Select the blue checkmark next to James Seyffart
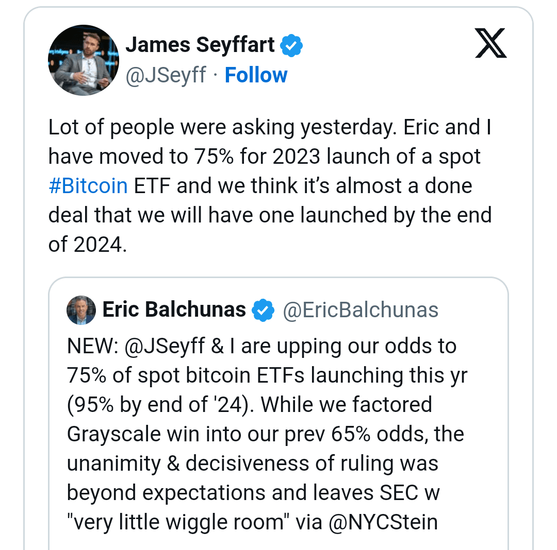The width and height of the screenshot is (557, 550). (292, 44)
